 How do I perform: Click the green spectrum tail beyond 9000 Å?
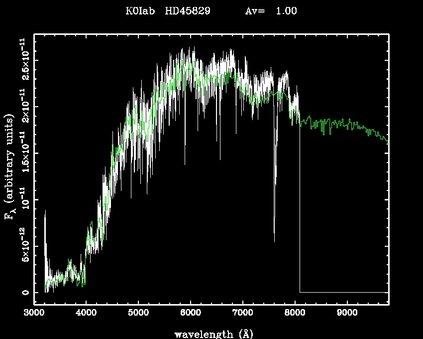(368, 129)
